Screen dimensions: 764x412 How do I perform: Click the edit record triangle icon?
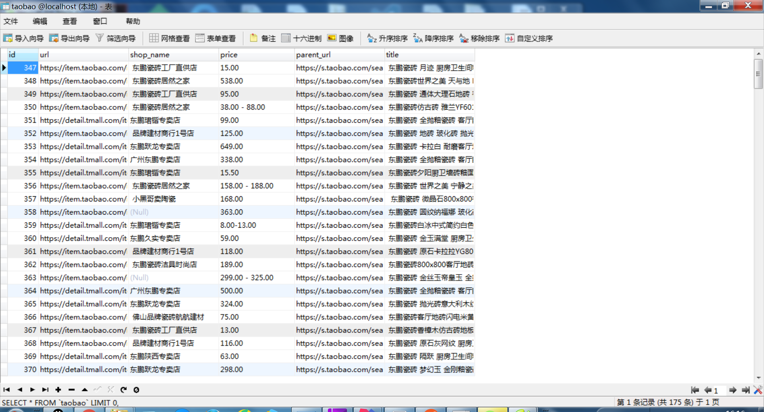[x=85, y=390]
